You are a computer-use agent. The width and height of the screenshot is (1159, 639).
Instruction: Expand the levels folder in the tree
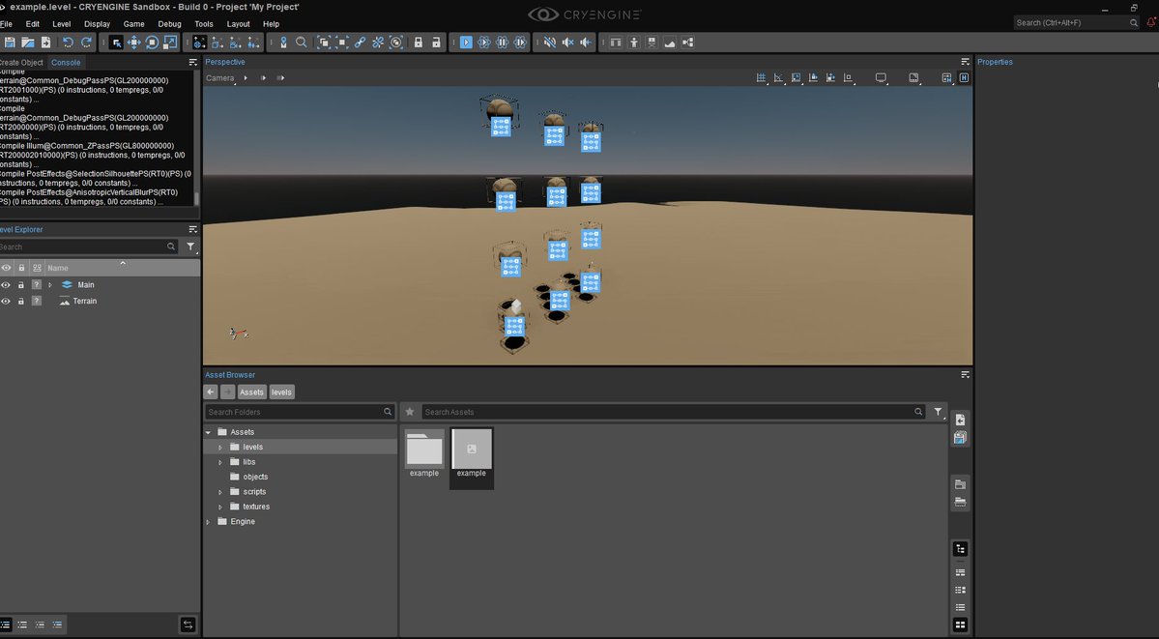tap(220, 448)
